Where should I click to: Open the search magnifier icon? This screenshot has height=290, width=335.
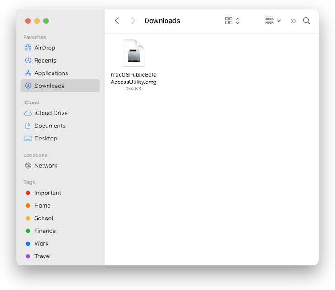(306, 21)
